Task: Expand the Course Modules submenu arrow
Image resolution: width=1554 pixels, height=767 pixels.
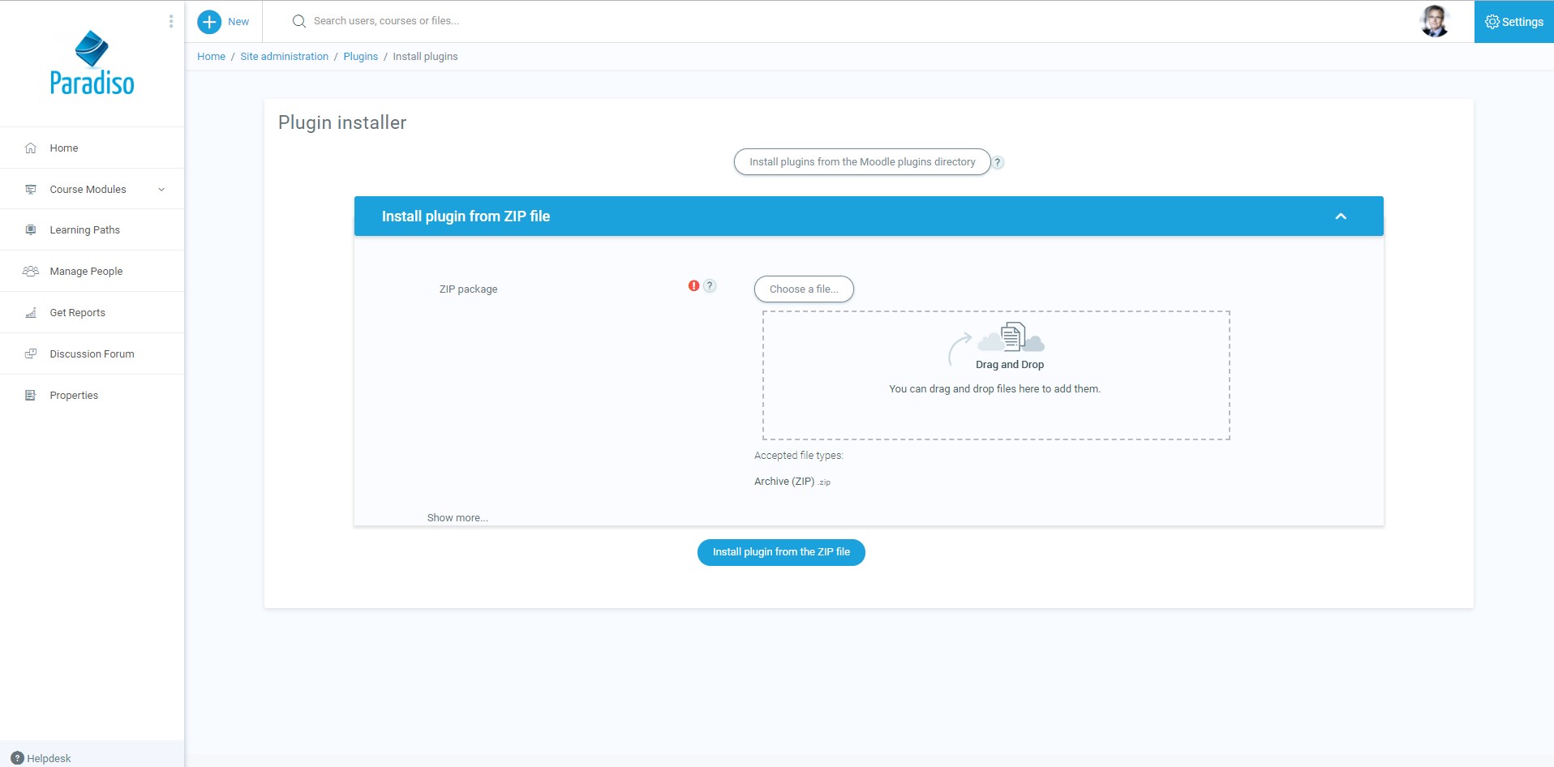Action: coord(161,190)
